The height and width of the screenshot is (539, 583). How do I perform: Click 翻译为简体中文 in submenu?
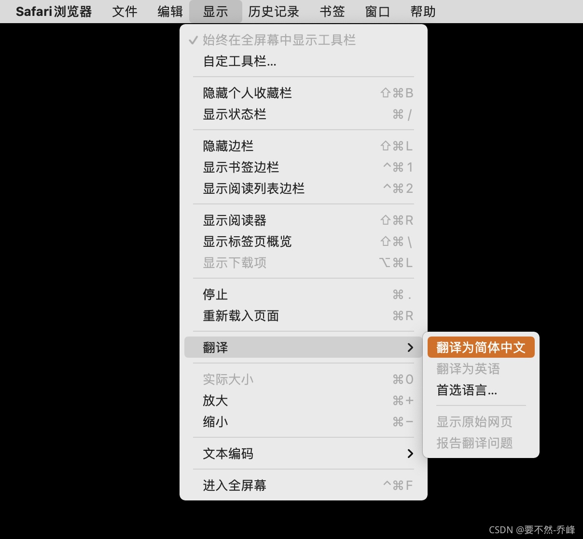tap(481, 348)
